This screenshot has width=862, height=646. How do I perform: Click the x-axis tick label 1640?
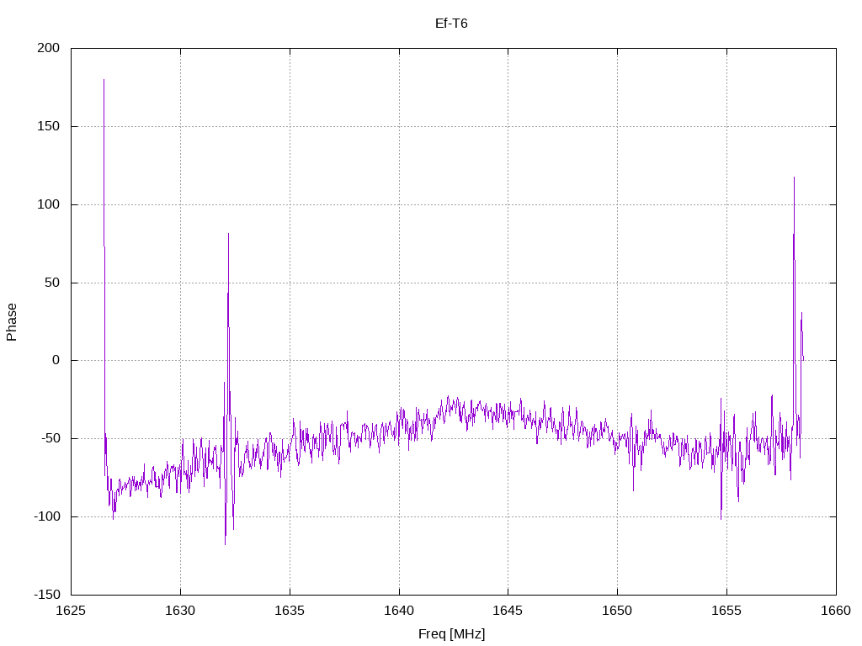point(399,611)
